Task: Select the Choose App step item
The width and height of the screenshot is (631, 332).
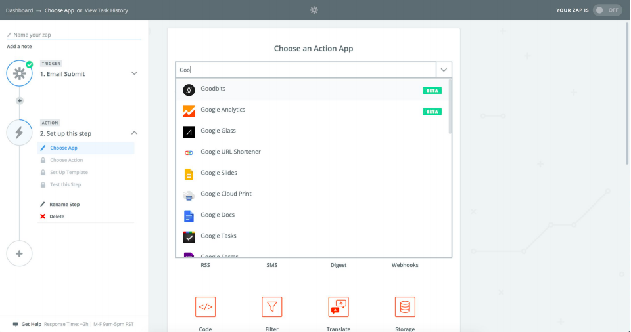Action: pos(85,148)
